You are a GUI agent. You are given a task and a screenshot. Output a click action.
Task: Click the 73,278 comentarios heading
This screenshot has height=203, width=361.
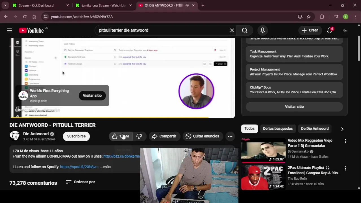click(x=33, y=183)
